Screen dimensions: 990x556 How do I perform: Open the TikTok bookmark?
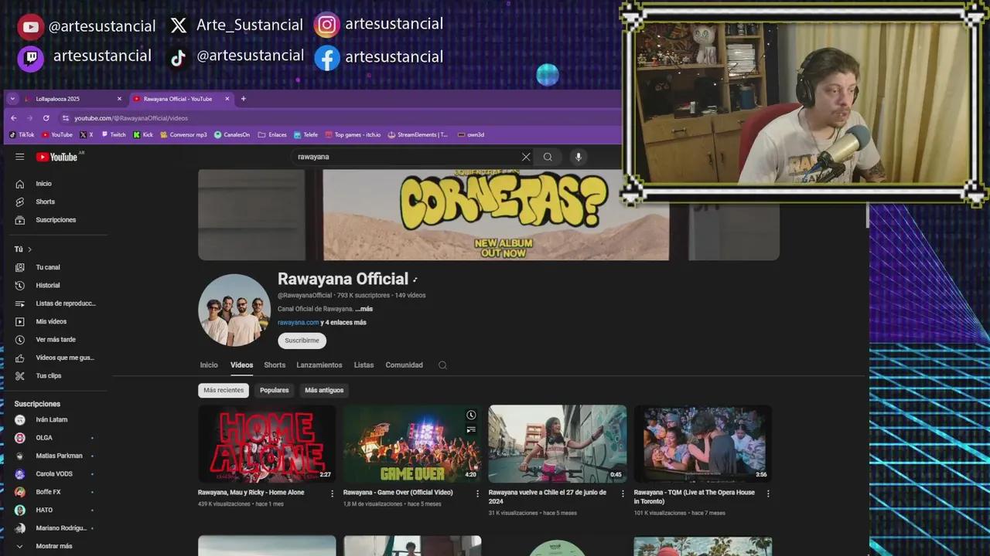pyautogui.click(x=22, y=134)
